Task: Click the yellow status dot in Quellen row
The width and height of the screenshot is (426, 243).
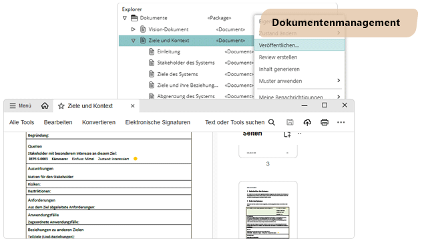Action: (136, 159)
